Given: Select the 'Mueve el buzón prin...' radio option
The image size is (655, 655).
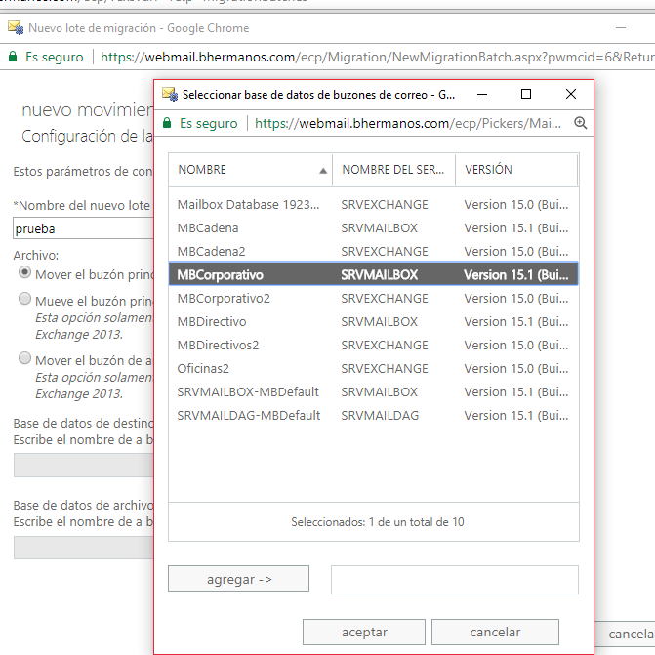Looking at the screenshot, I should pos(24,299).
